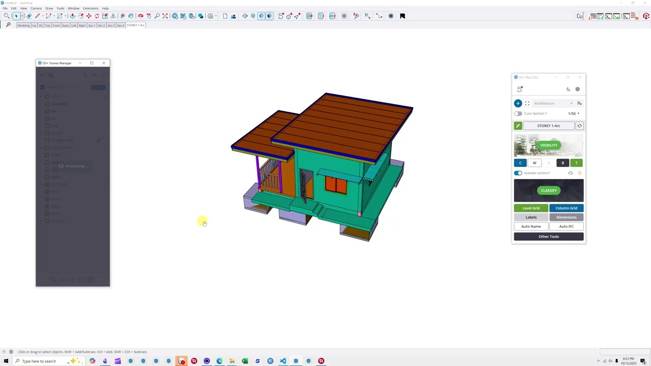This screenshot has height=366, width=651.
Task: Switch to the Front scene tab
Action: [x=56, y=25]
